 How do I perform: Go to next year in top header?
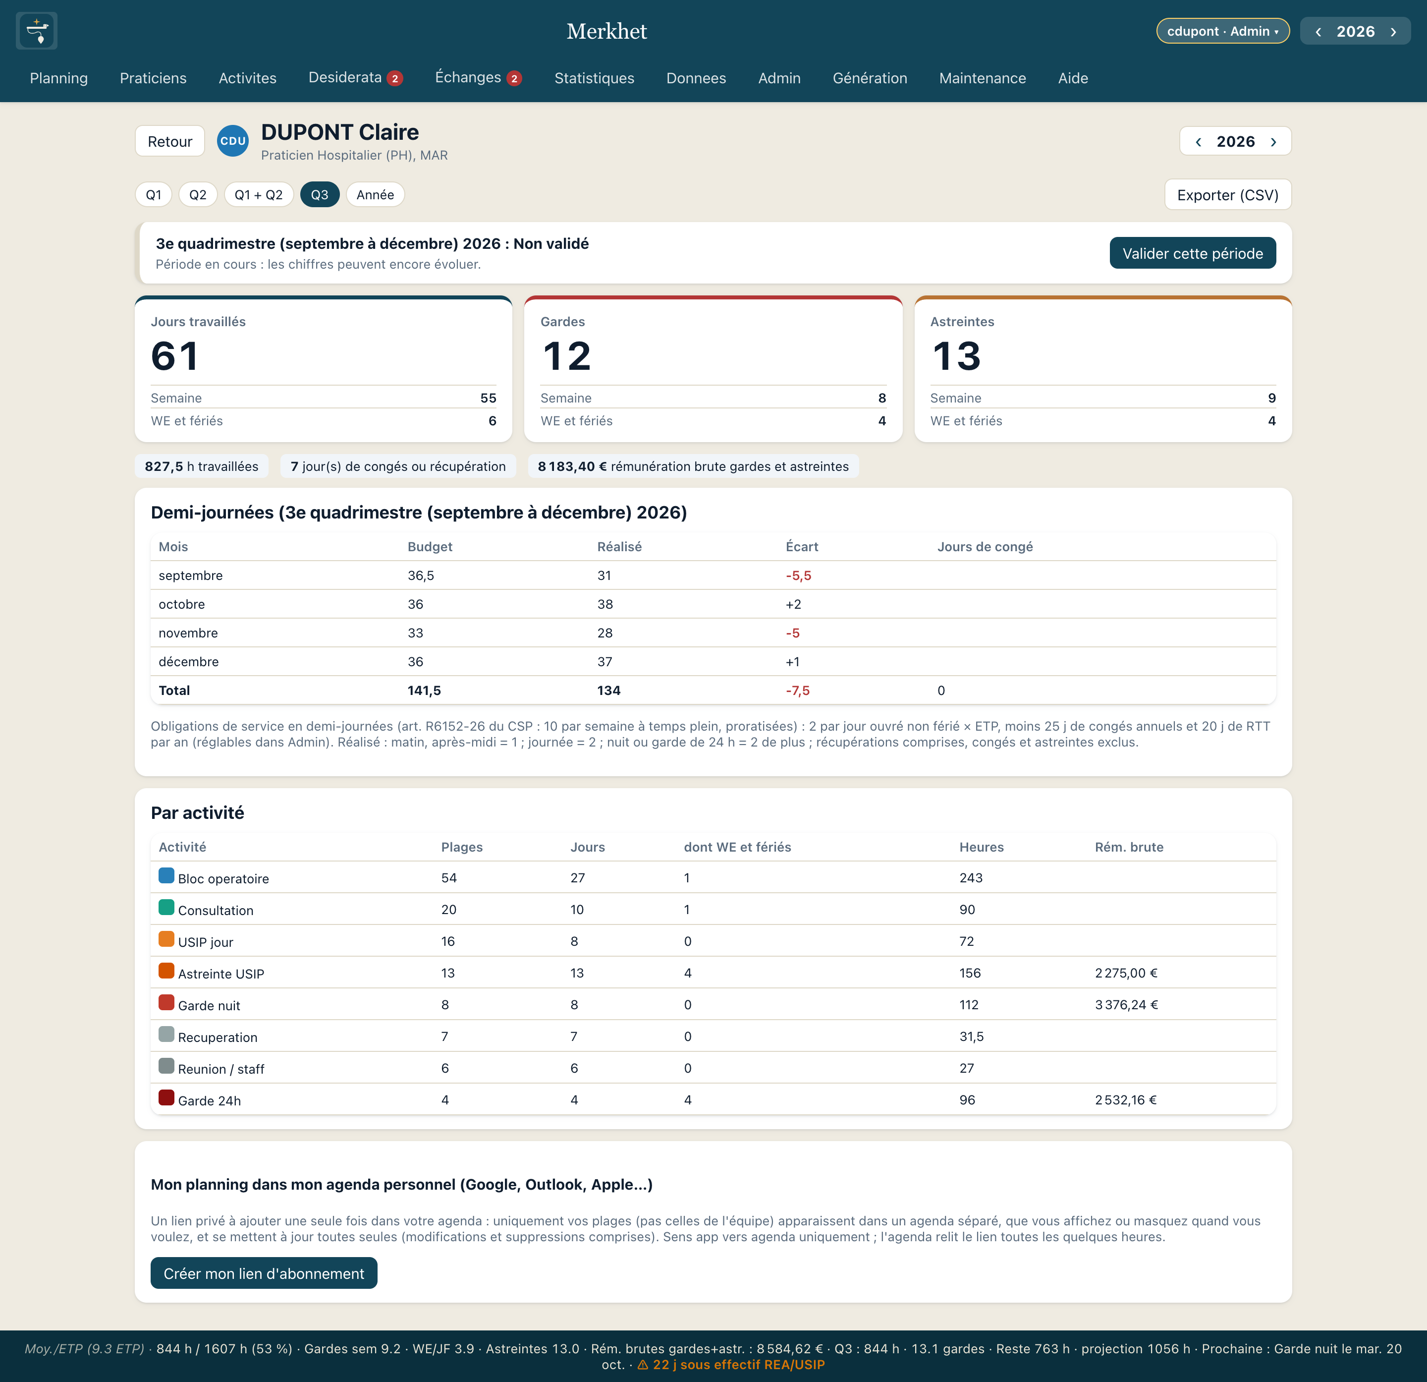(1393, 31)
